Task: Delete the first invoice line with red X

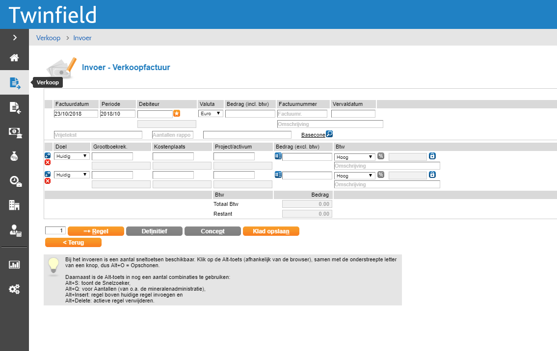Action: click(x=48, y=162)
